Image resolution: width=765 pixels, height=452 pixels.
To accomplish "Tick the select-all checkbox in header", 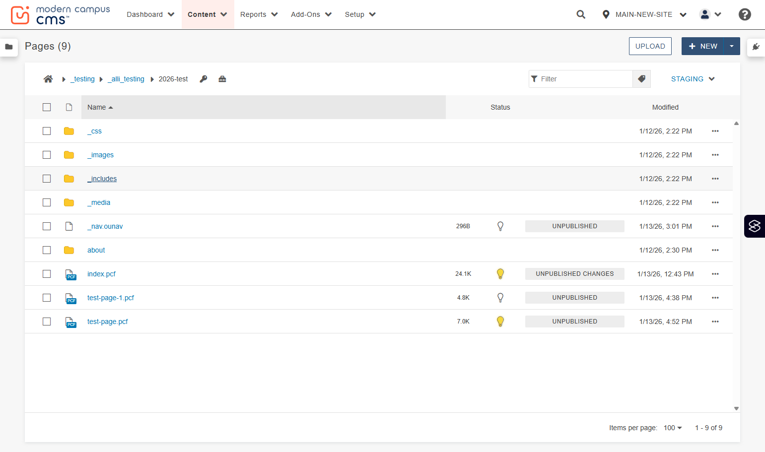I will (x=47, y=107).
